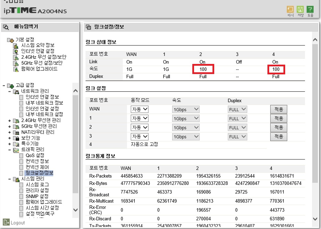Click the 트래픽 관리 graph icon
Screen dimensions: 321x229
pos(16,150)
